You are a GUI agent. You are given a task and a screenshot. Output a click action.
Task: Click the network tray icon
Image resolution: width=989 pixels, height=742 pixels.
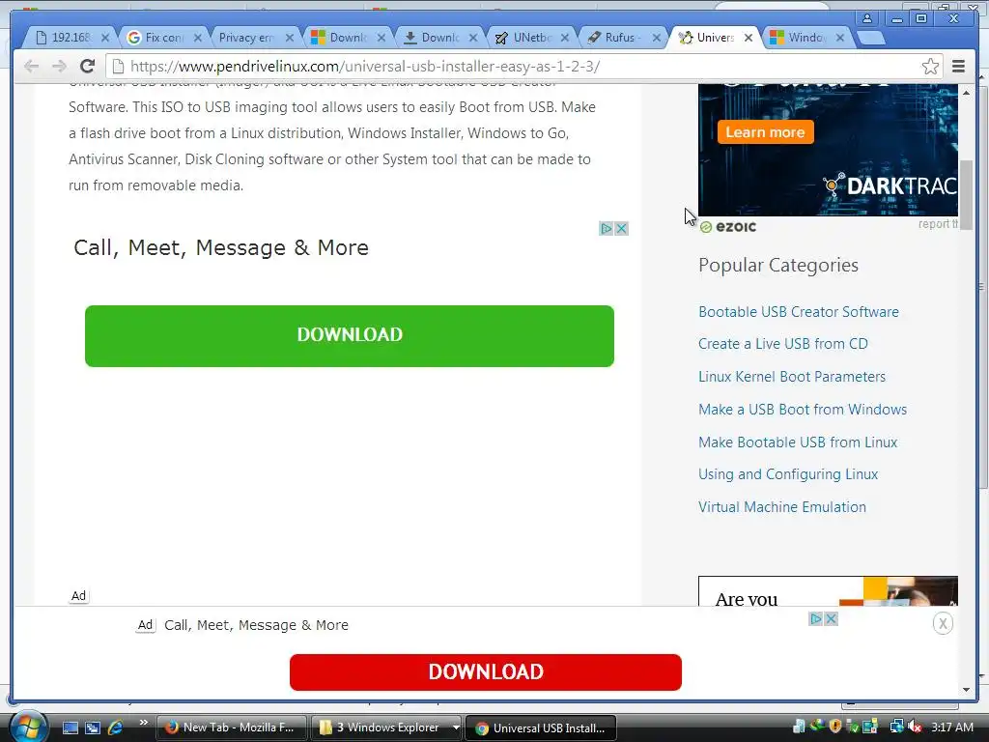896,727
